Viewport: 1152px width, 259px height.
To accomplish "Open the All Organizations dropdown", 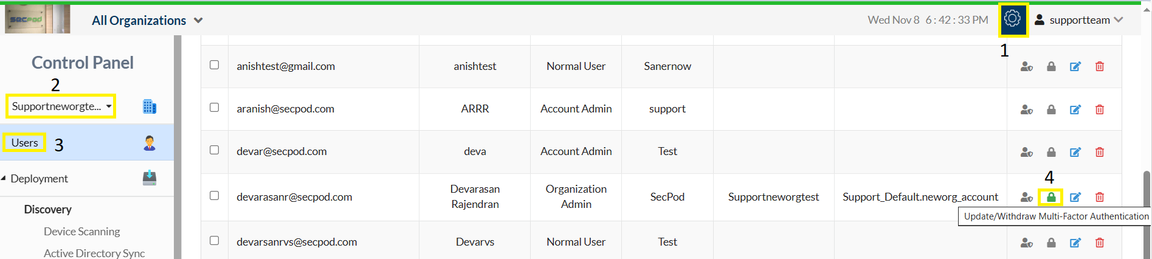I will point(147,21).
